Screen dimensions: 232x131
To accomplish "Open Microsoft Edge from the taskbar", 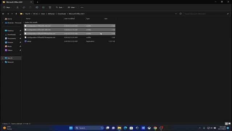I will coord(125,128).
